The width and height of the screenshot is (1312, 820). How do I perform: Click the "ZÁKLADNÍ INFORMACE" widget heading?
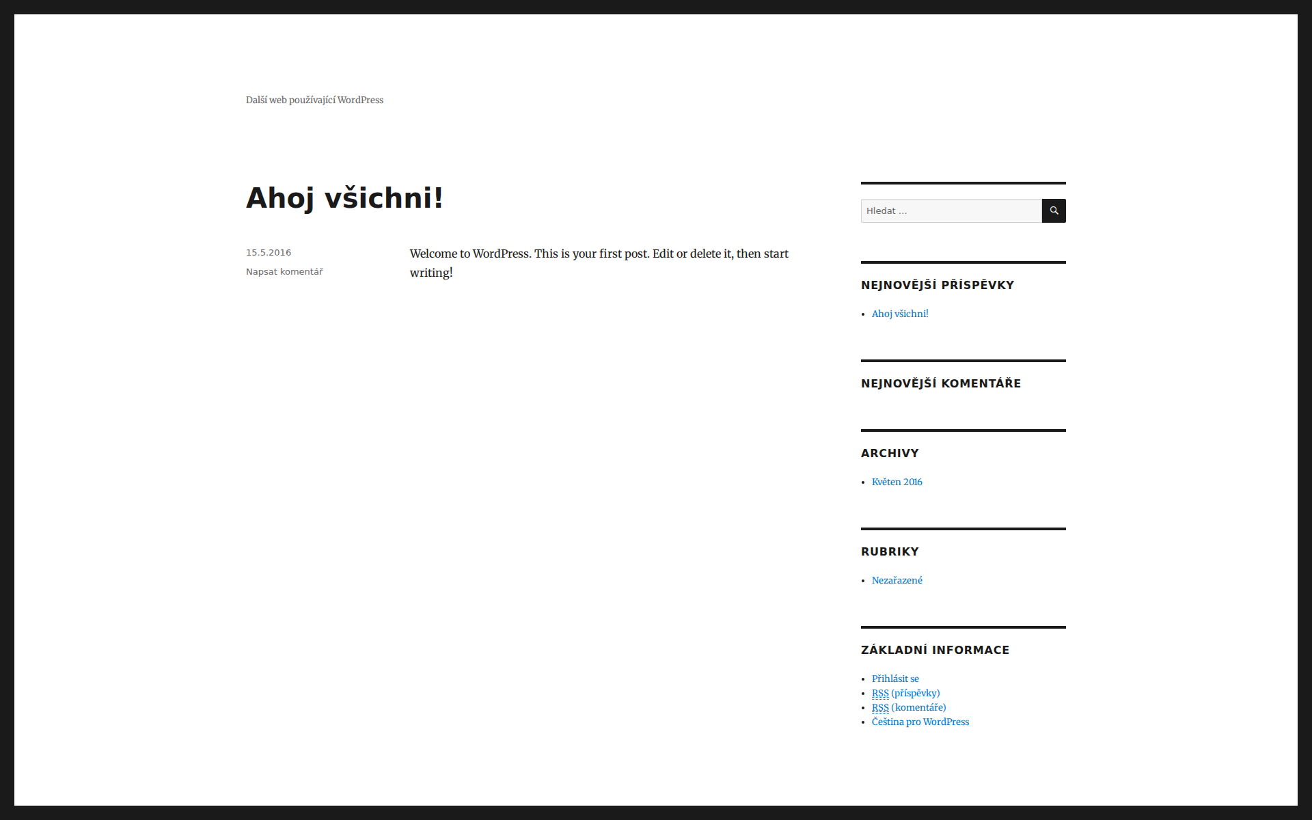tap(935, 650)
